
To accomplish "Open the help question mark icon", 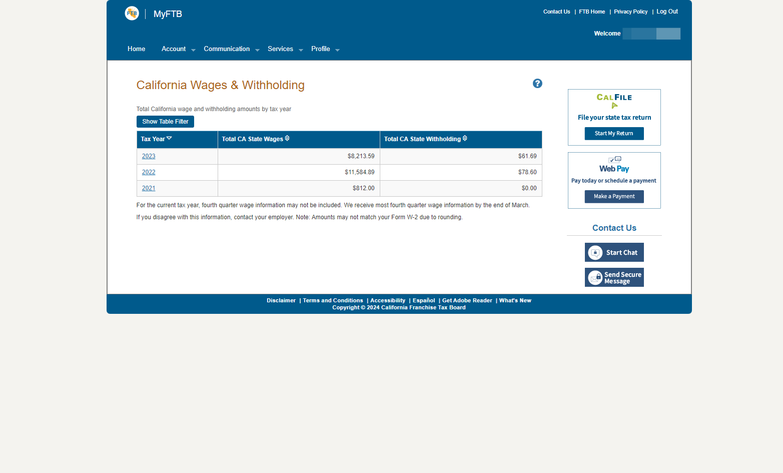I will coord(537,84).
